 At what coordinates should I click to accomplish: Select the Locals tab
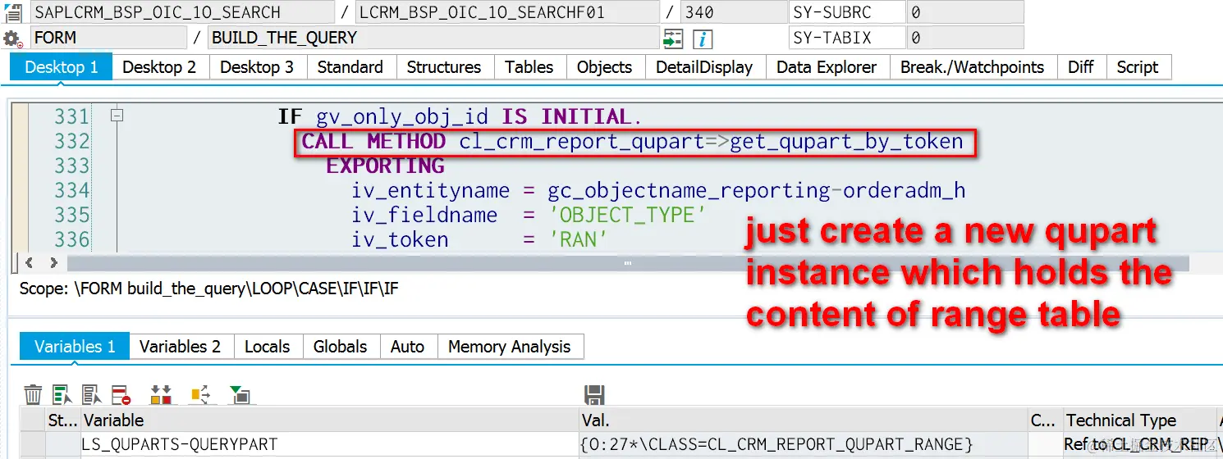(268, 347)
